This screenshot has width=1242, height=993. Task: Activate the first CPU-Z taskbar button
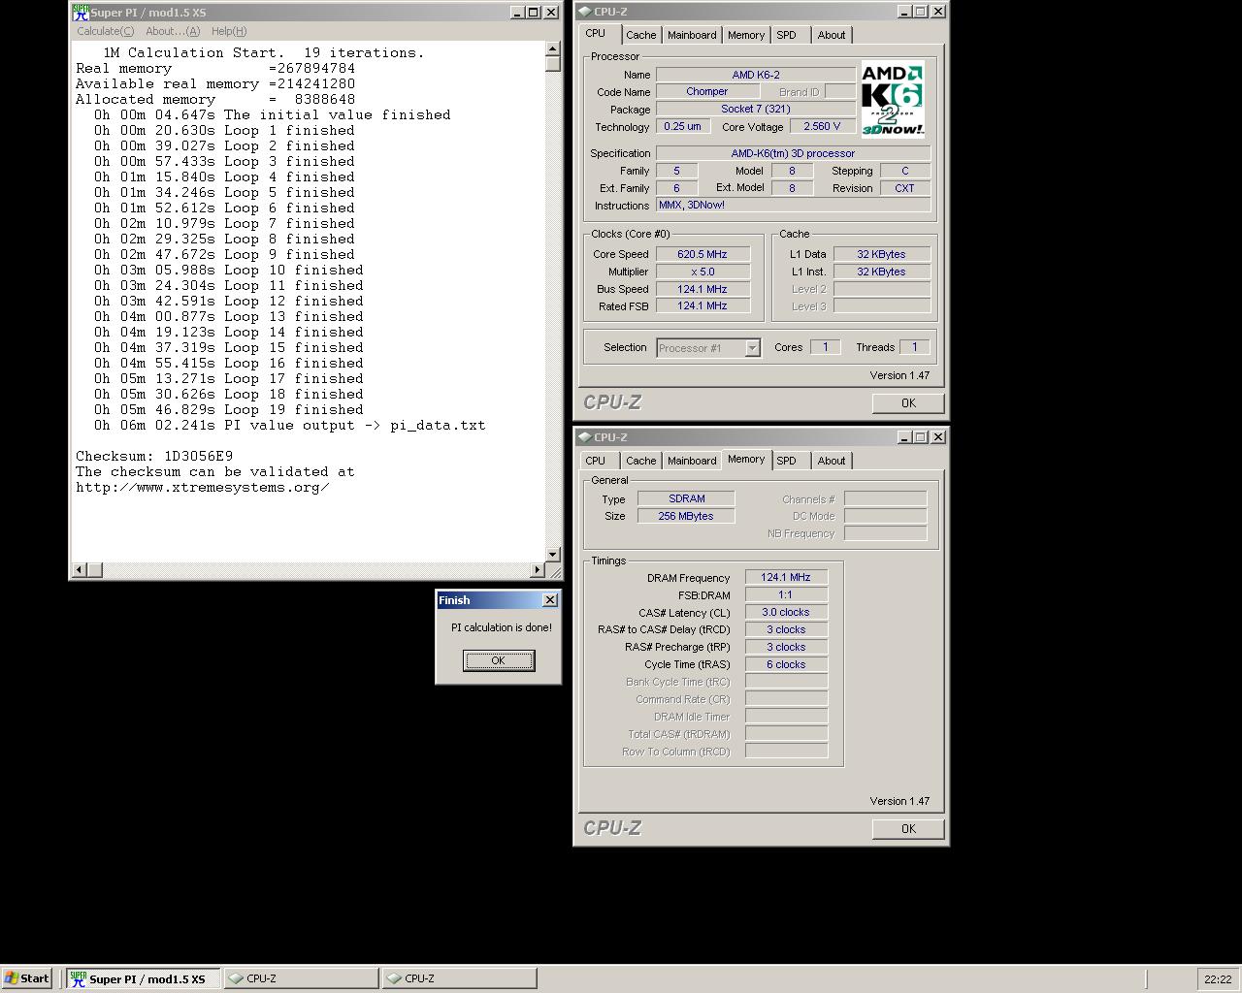tap(302, 978)
